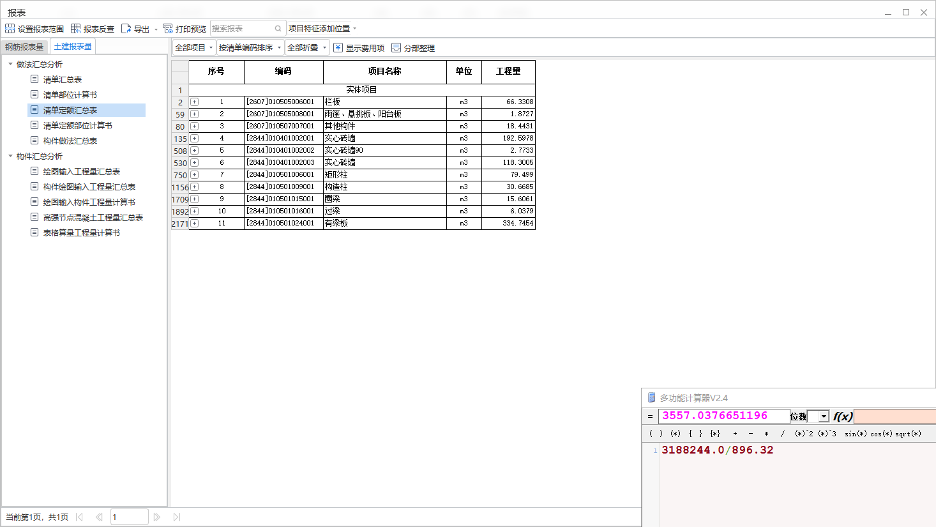
Task: Open the 导出 dropdown arrow
Action: 156,29
